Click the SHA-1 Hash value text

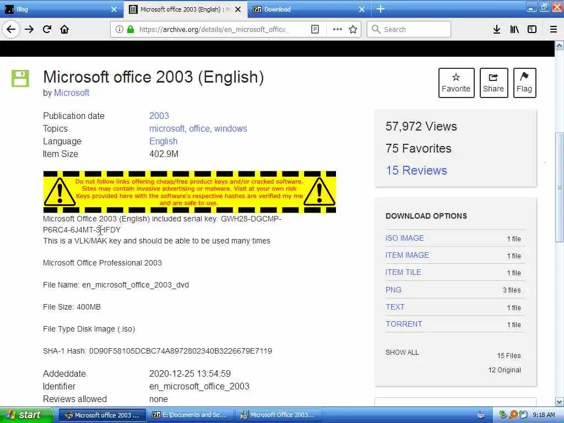click(x=181, y=351)
